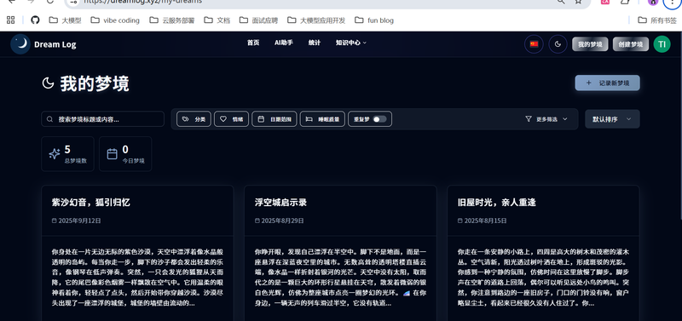
Task: Open the 大模型应用开发 bookmark folder
Action: [316, 20]
